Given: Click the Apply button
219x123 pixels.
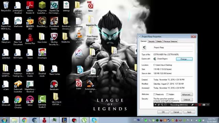Looking at the screenshot, I should 189,112.
